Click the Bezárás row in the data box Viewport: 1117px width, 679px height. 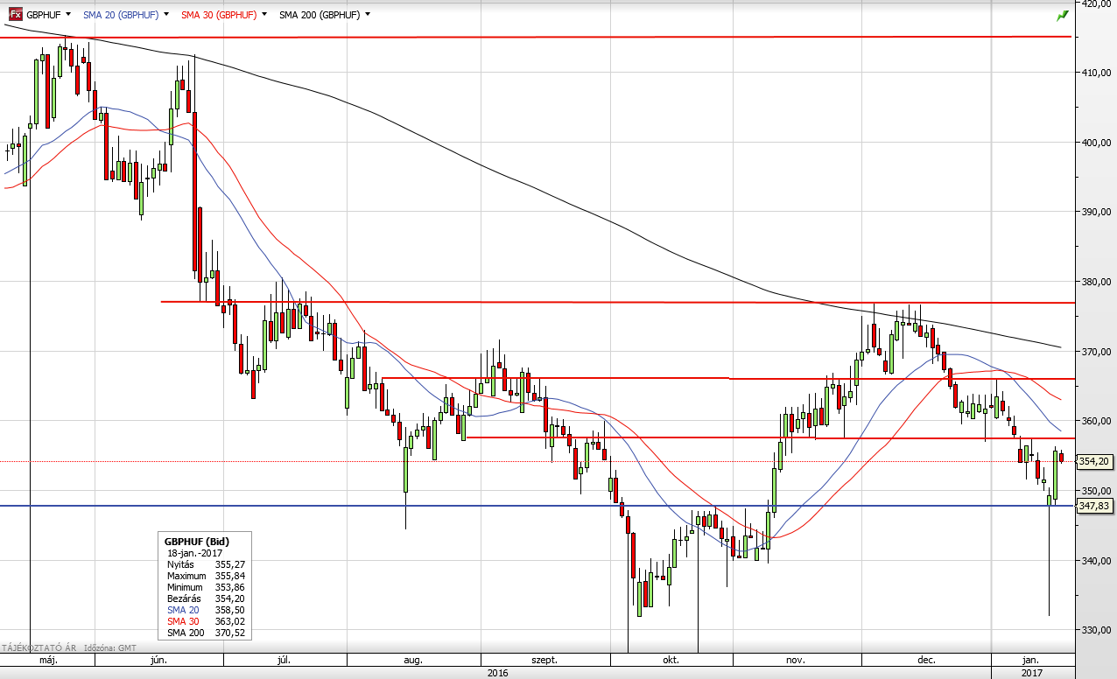pyautogui.click(x=205, y=598)
